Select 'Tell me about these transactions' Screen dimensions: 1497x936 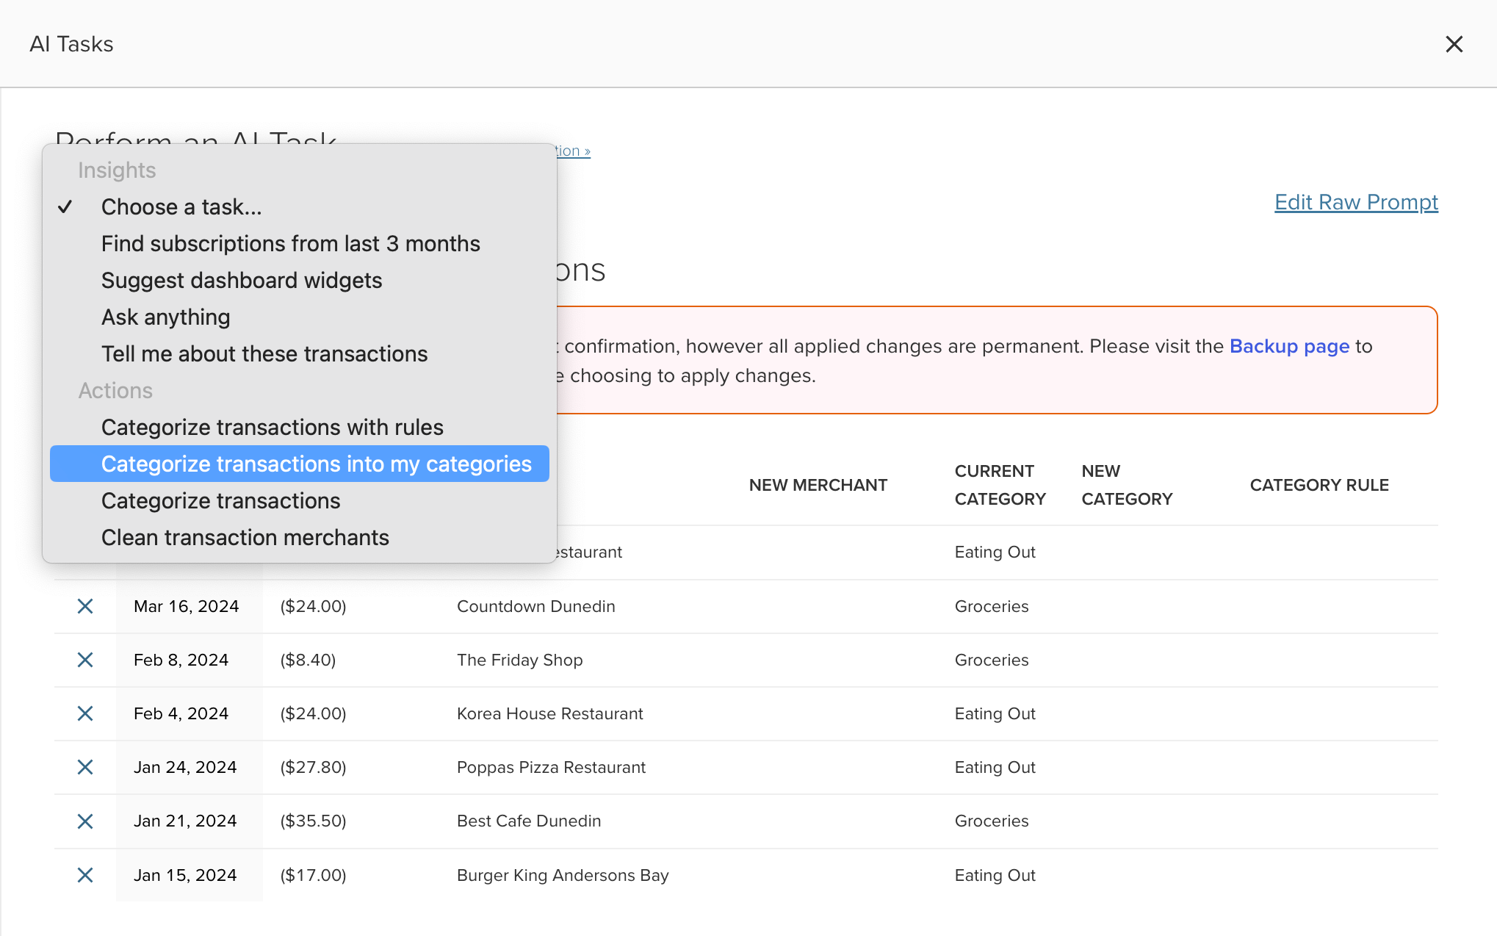tap(264, 354)
